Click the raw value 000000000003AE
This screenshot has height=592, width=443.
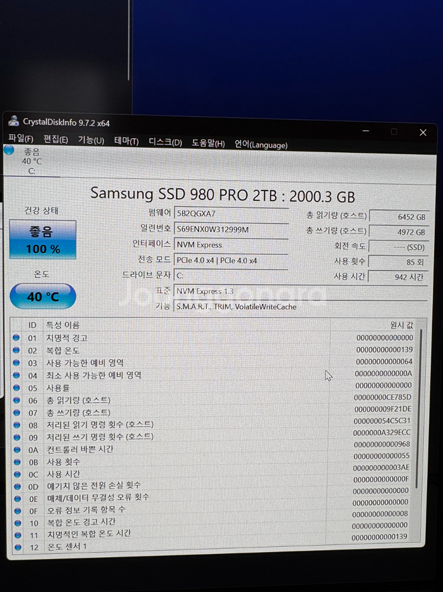381,467
